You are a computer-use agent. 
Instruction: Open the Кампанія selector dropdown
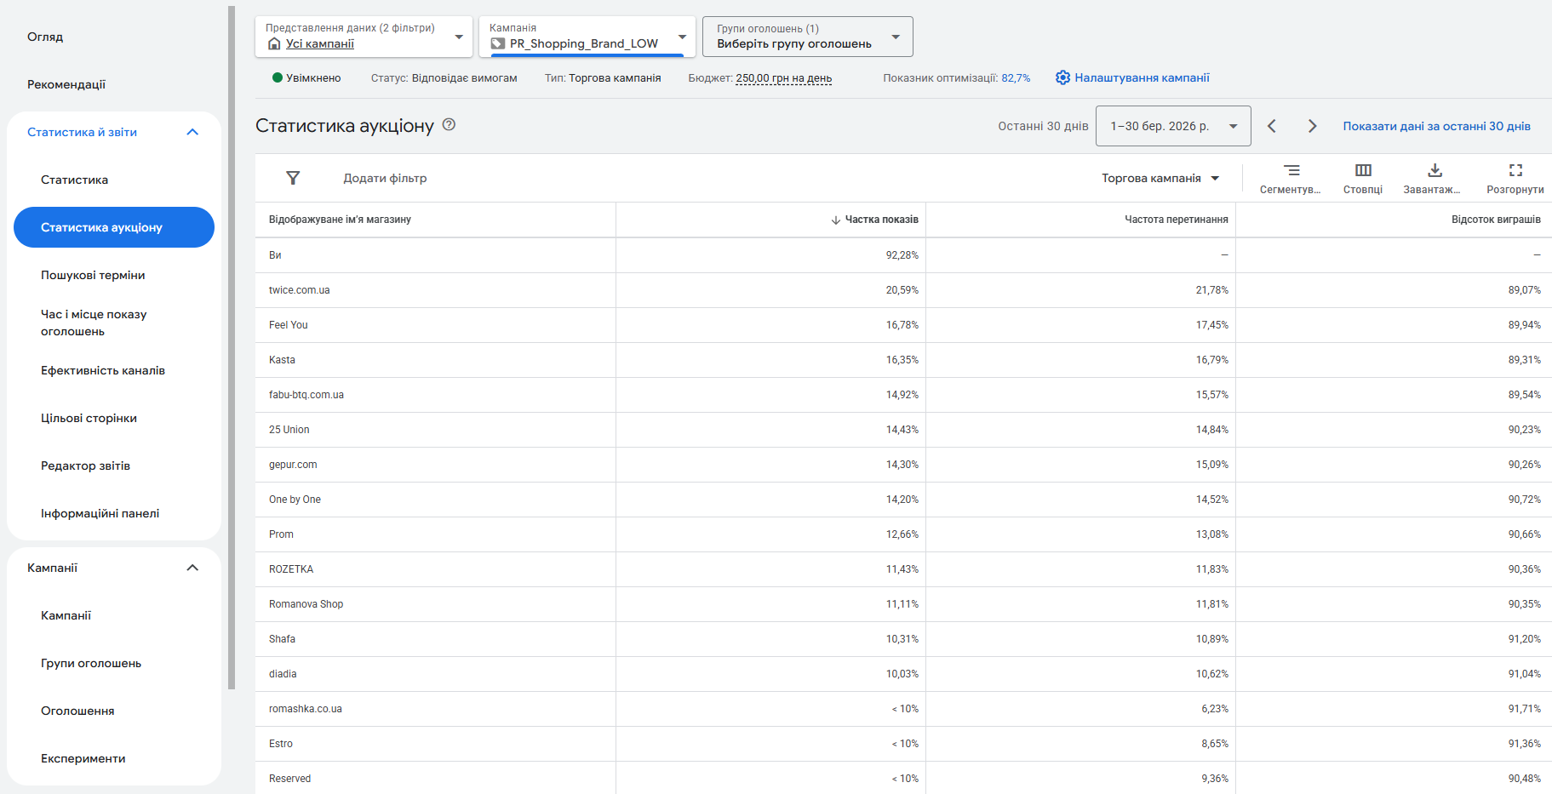click(587, 37)
